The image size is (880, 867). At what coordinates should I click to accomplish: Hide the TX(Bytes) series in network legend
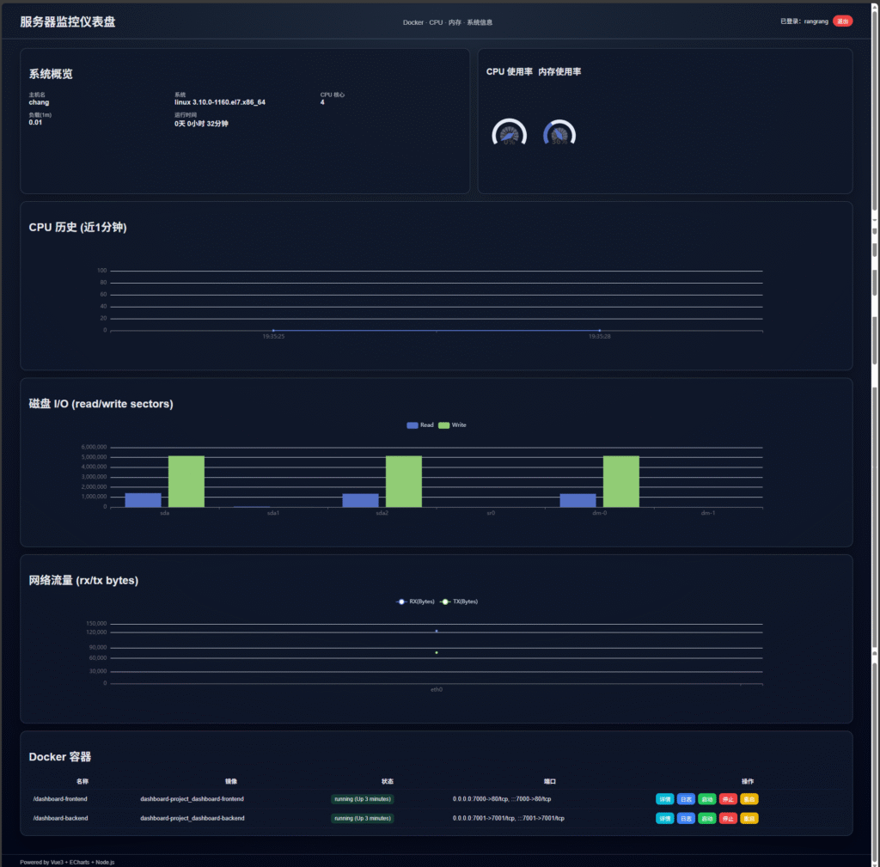tap(458, 601)
